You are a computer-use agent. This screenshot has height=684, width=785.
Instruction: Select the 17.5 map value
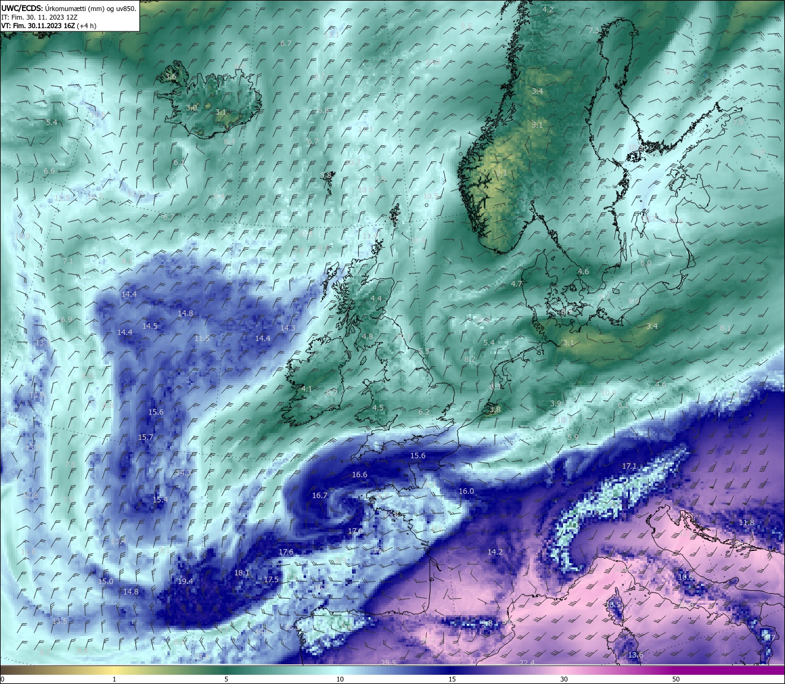point(271,579)
